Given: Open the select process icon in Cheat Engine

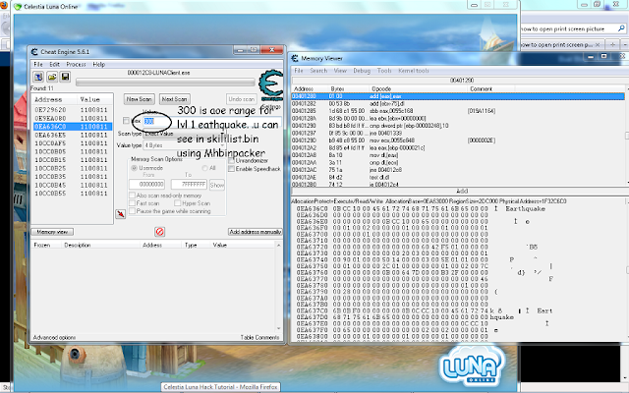Looking at the screenshot, I should (38, 77).
